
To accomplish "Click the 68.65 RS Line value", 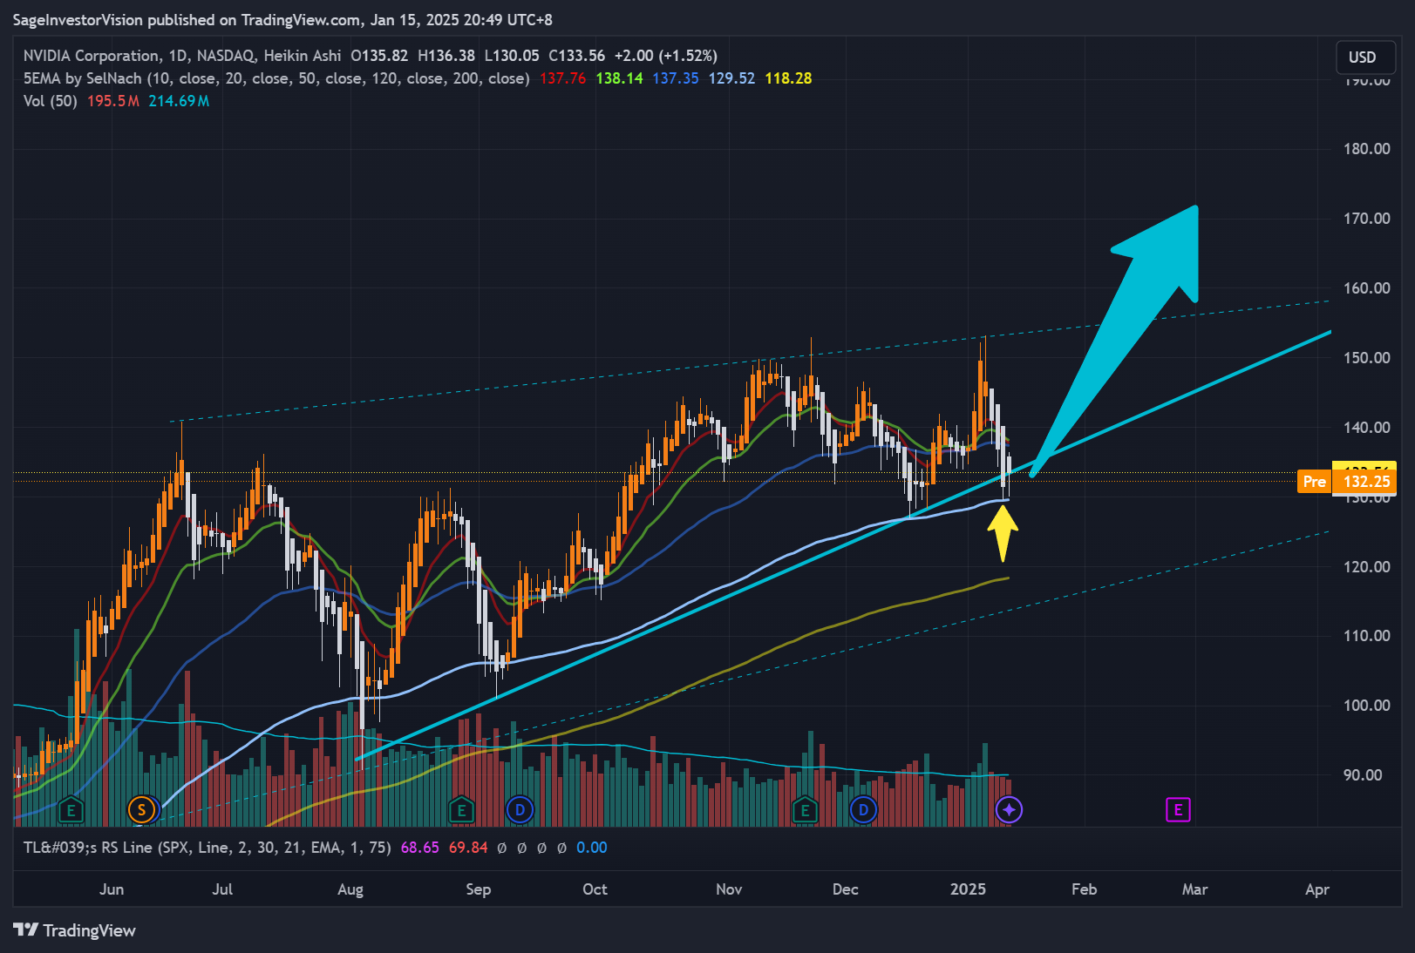I will (x=419, y=848).
